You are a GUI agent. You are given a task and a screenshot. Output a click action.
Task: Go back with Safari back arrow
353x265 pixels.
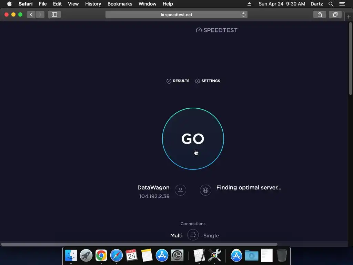pyautogui.click(x=31, y=14)
